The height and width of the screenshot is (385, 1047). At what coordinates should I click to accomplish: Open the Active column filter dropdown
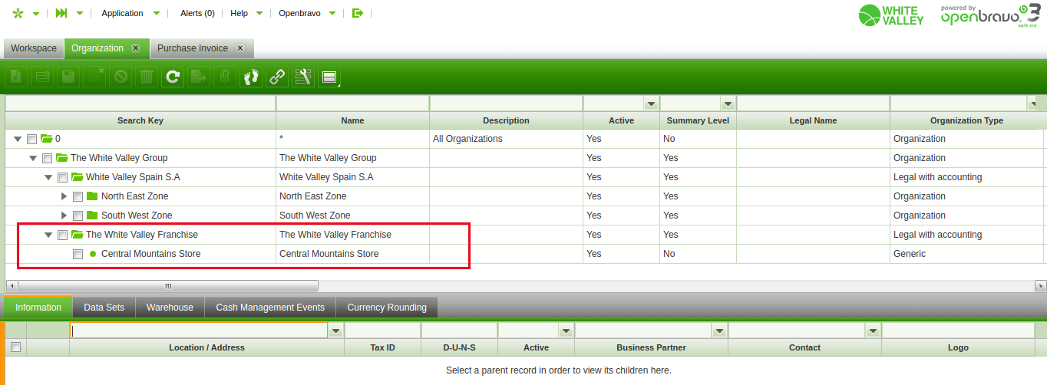651,104
